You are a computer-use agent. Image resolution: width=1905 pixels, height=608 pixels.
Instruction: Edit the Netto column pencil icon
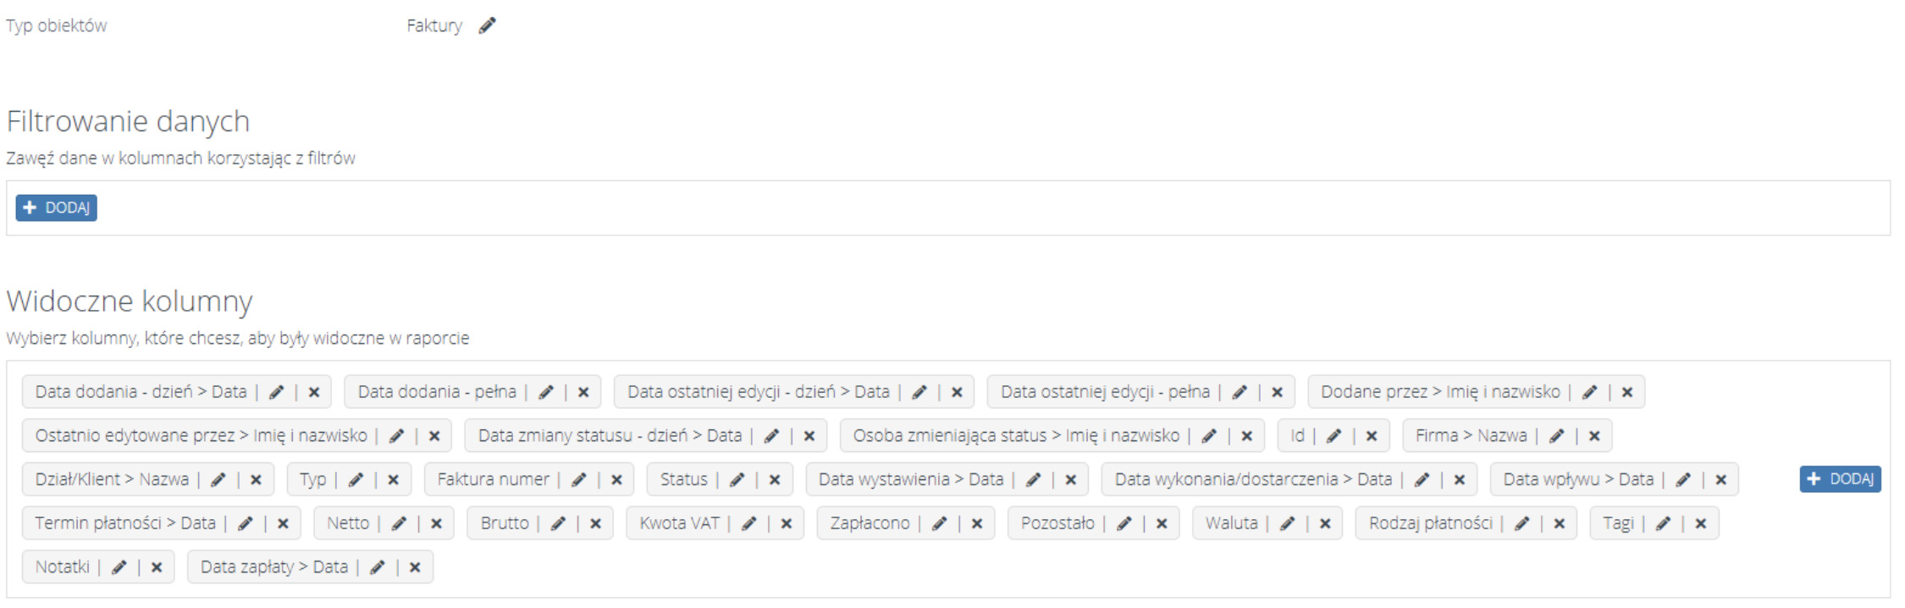(x=399, y=523)
